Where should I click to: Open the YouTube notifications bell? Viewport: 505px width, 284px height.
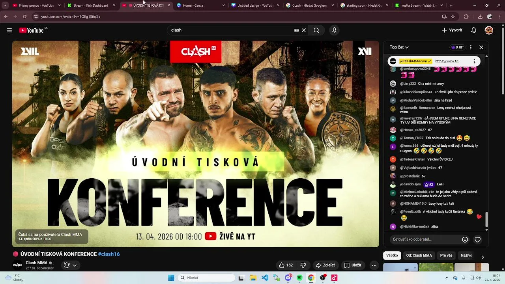coord(474,30)
